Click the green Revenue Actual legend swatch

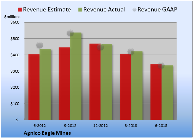coord(80,10)
